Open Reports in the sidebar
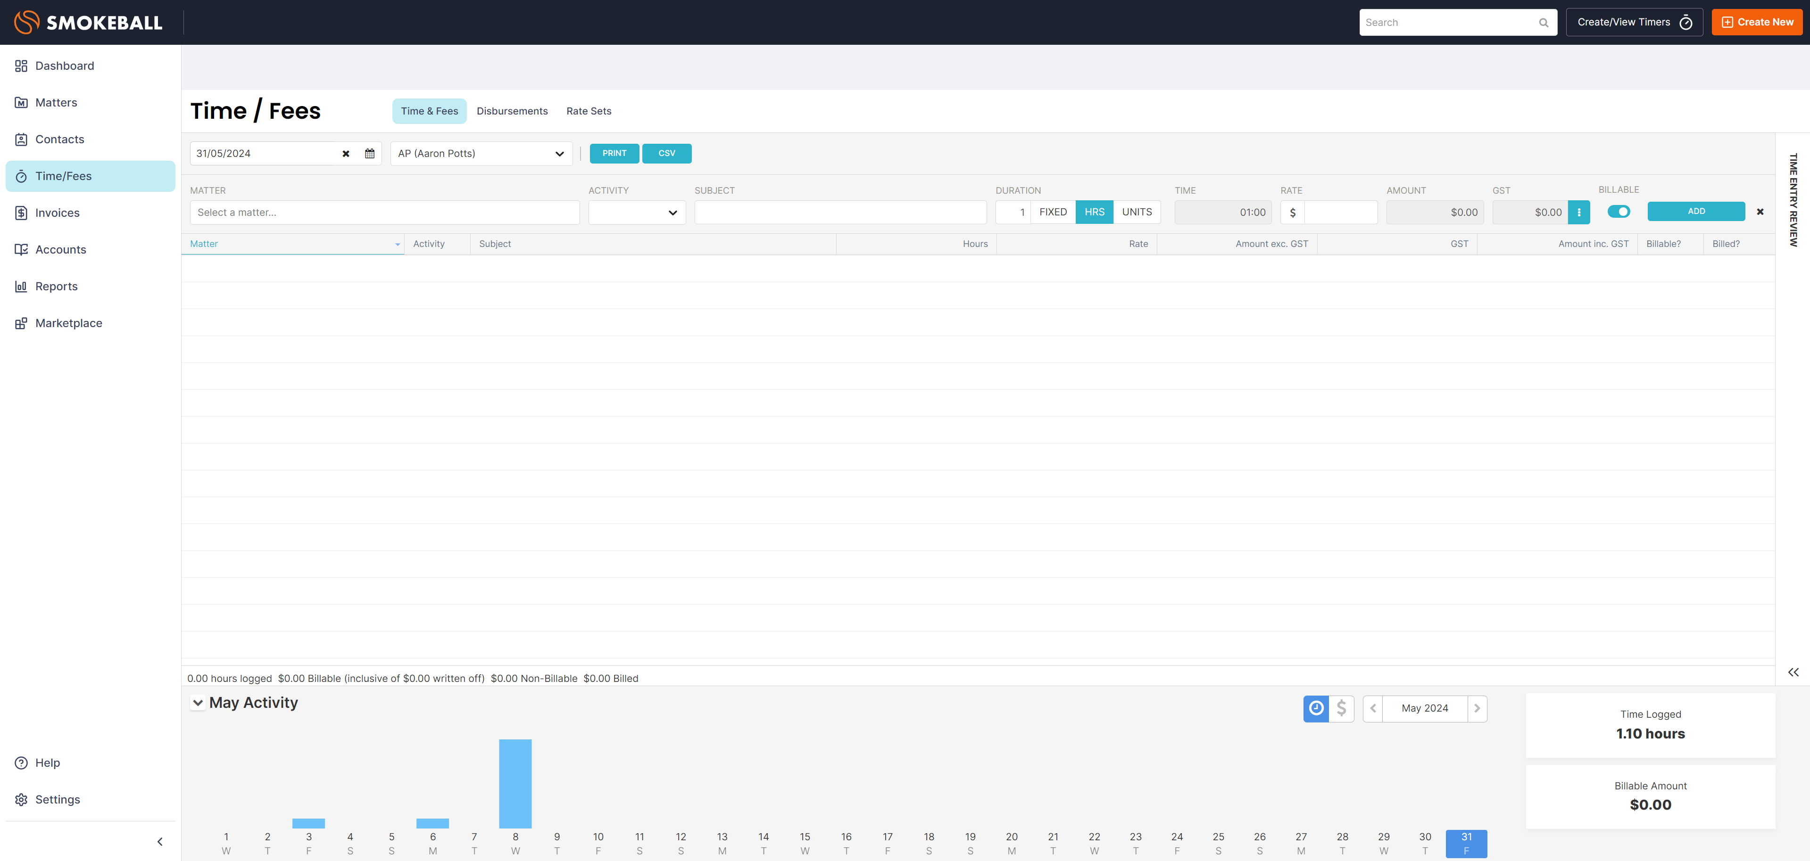 (x=90, y=287)
